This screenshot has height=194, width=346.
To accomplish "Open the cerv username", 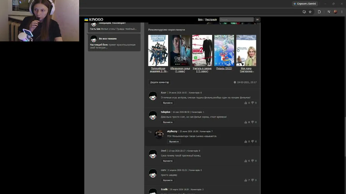I will [x=163, y=170].
